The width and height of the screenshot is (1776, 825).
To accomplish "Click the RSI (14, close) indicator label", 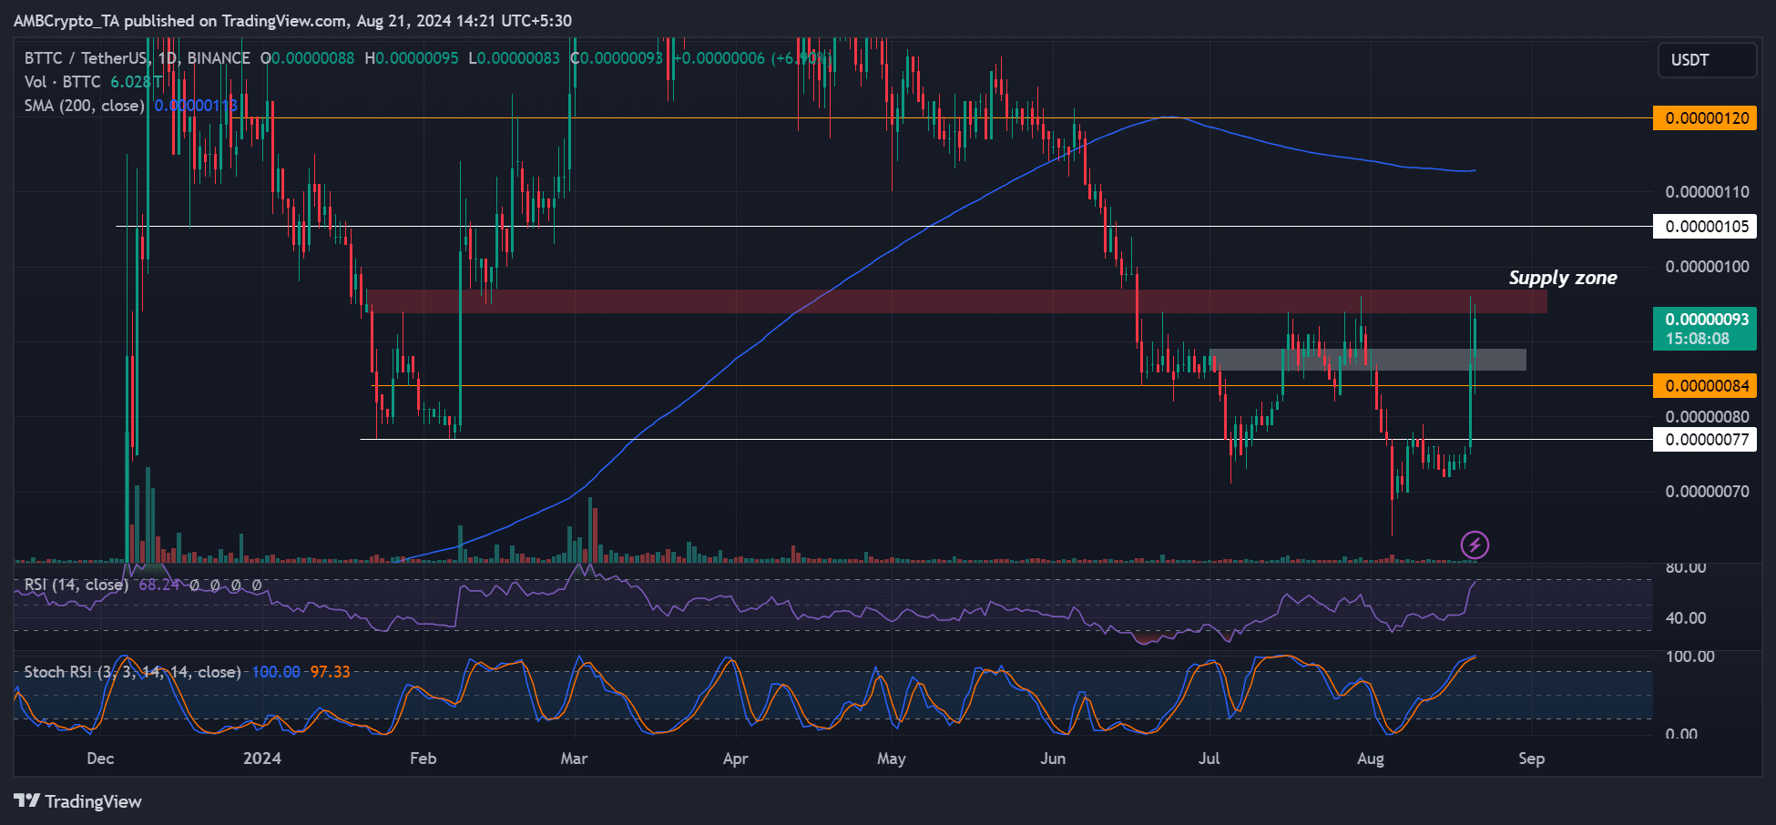I will coord(76,585).
